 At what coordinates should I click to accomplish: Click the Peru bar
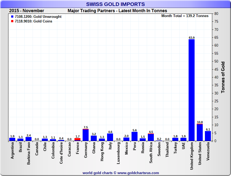(x=134, y=136)
